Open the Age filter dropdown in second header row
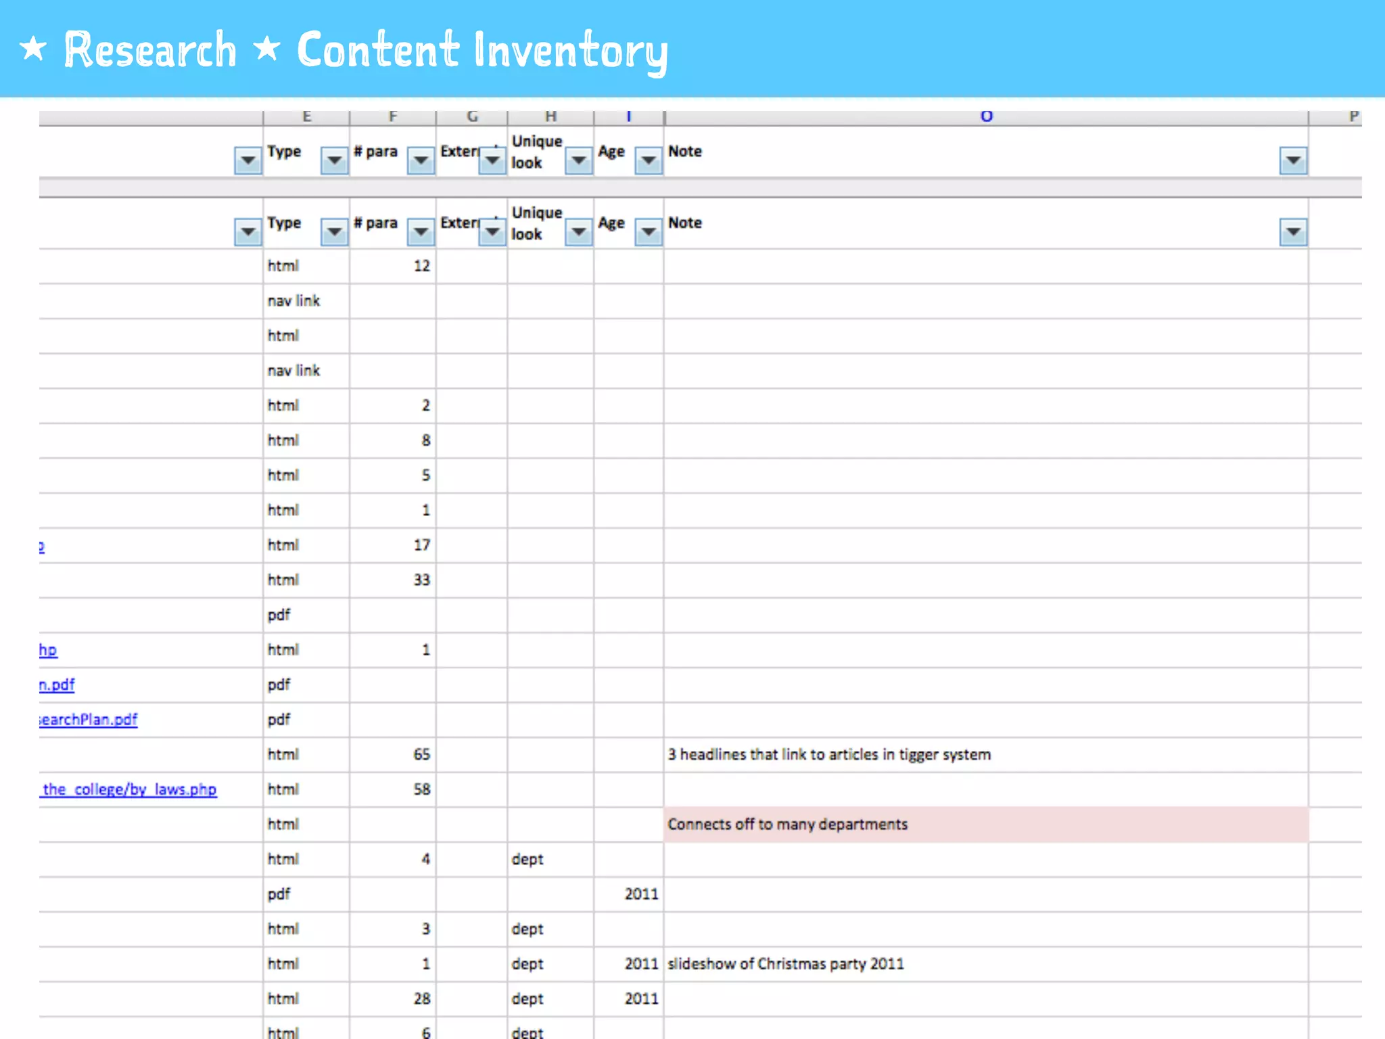This screenshot has height=1039, width=1385. point(649,232)
